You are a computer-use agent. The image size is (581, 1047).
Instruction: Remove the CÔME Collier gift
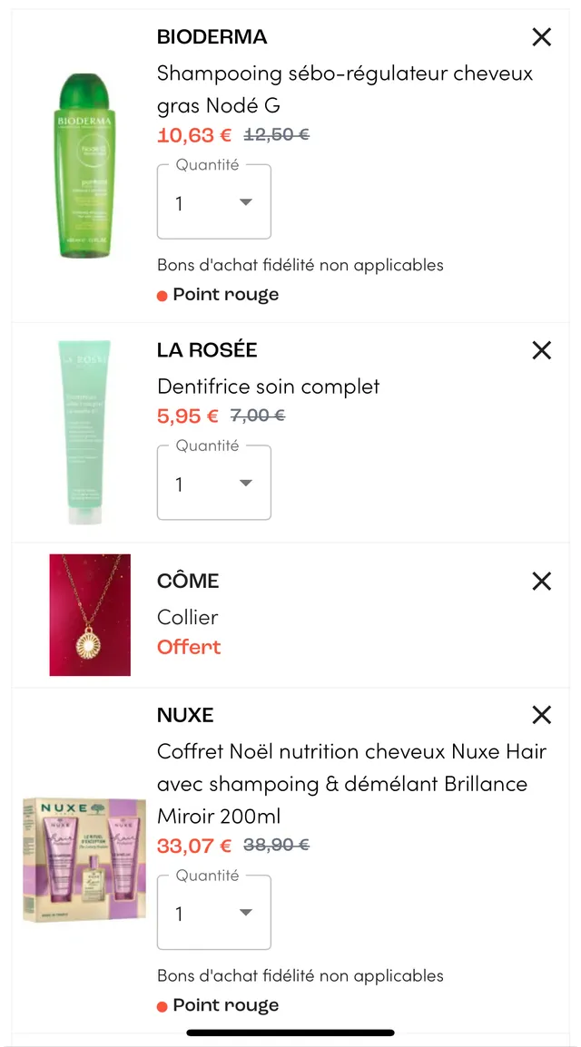click(x=542, y=582)
